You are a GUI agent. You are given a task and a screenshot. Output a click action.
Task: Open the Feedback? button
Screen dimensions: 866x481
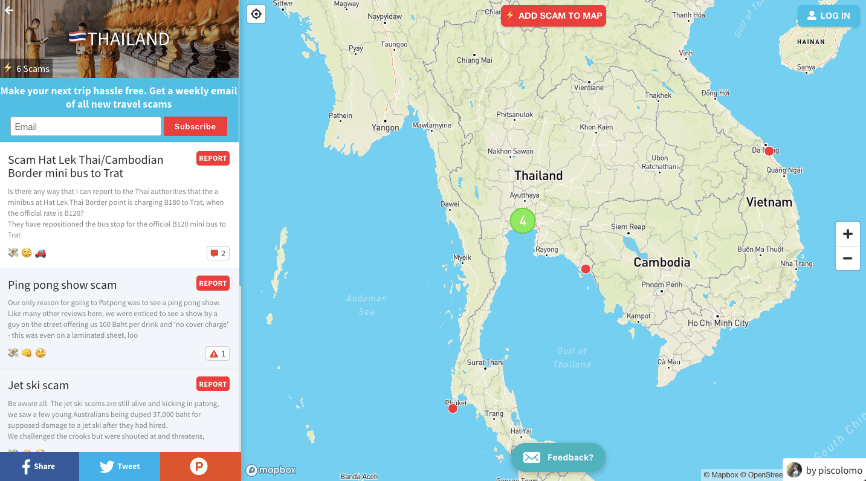pos(558,457)
